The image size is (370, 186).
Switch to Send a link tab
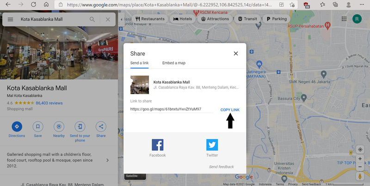(x=140, y=63)
